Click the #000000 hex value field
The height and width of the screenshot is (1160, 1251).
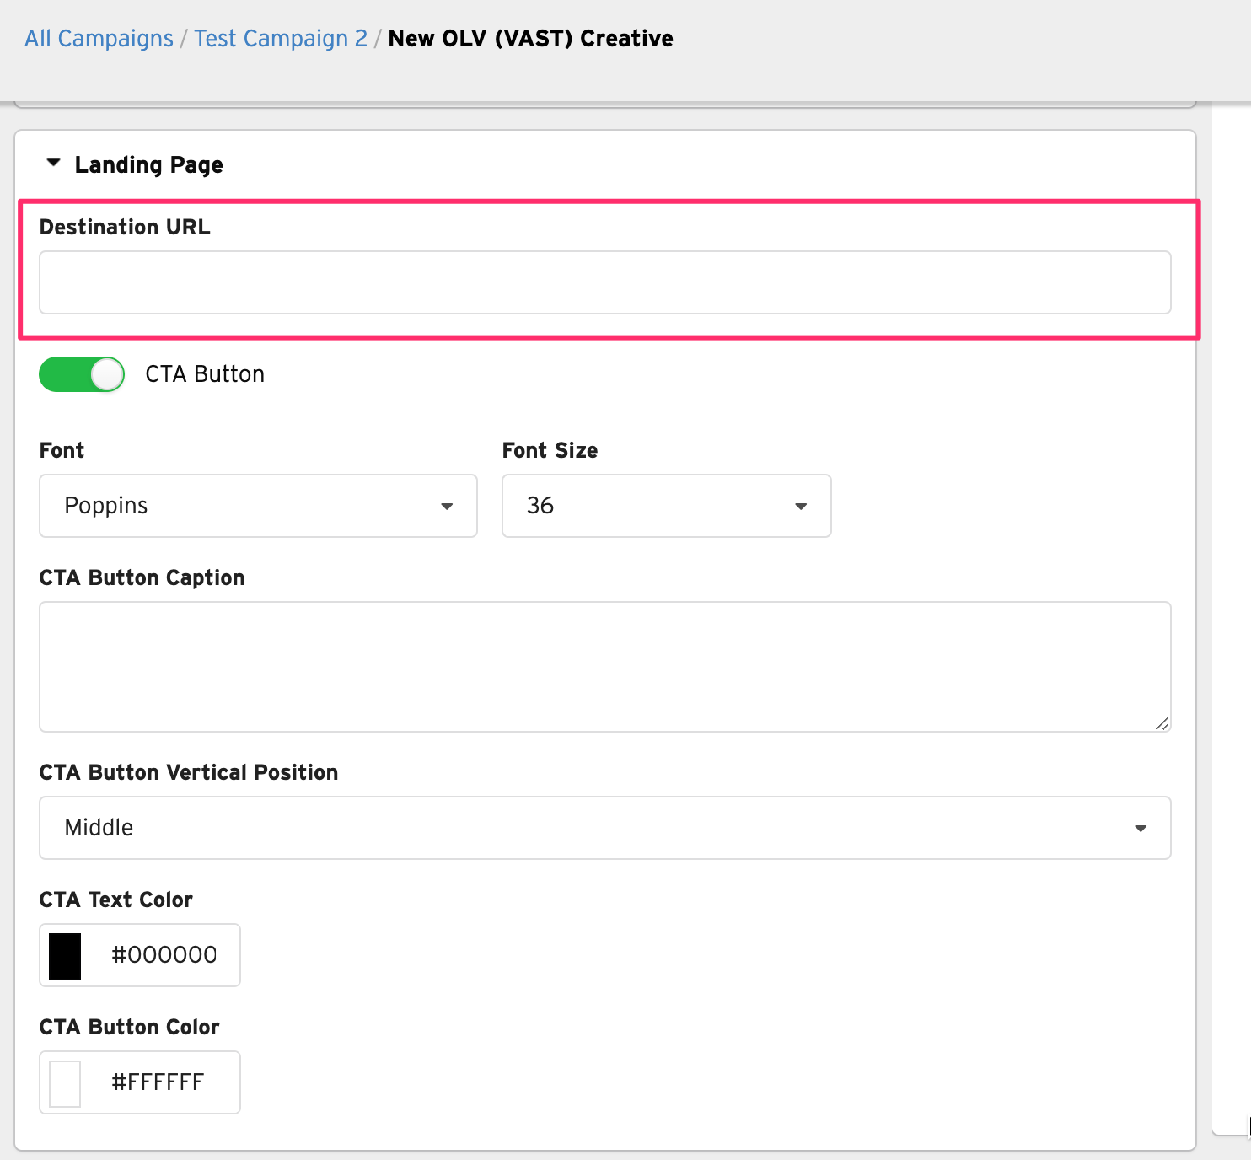click(x=164, y=955)
